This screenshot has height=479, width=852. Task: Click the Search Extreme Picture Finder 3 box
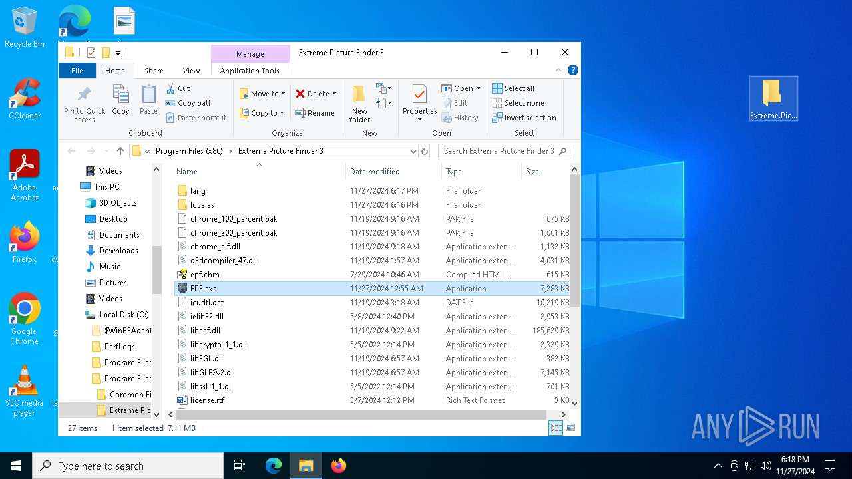[505, 151]
